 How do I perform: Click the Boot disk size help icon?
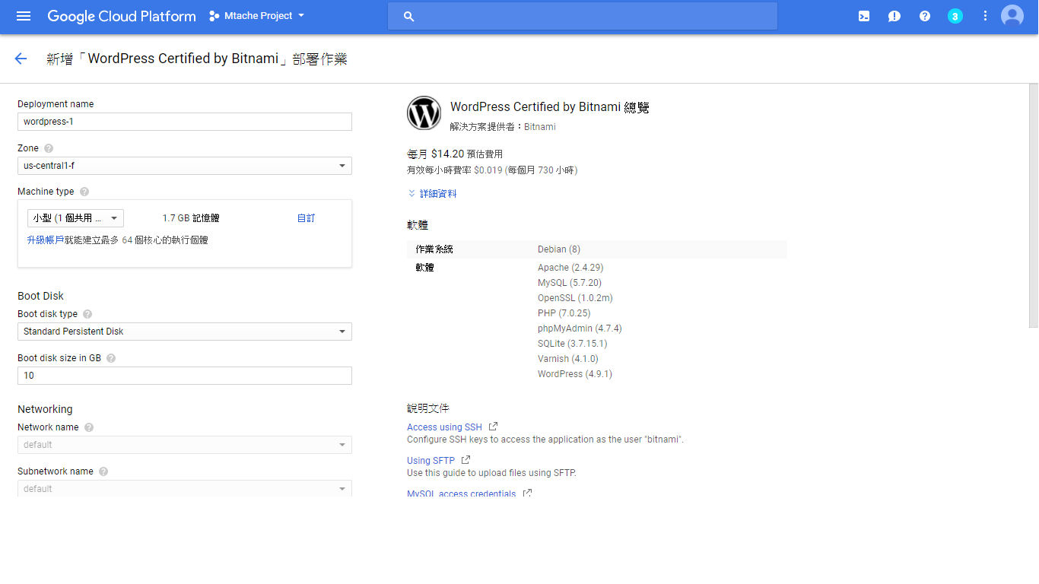tap(111, 358)
